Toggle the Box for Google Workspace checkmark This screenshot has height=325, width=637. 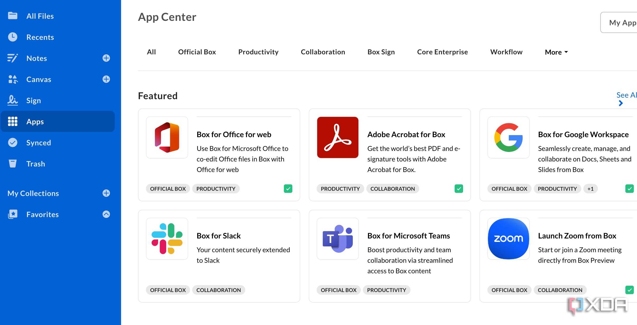click(x=630, y=189)
